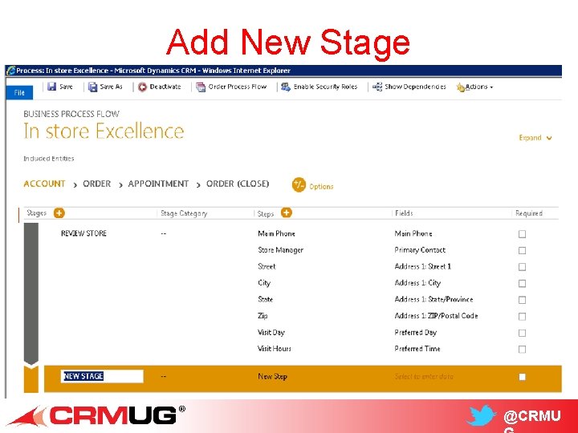Viewport: 578px width, 433px height.
Task: Open the File menu tab
Action: pyautogui.click(x=19, y=92)
